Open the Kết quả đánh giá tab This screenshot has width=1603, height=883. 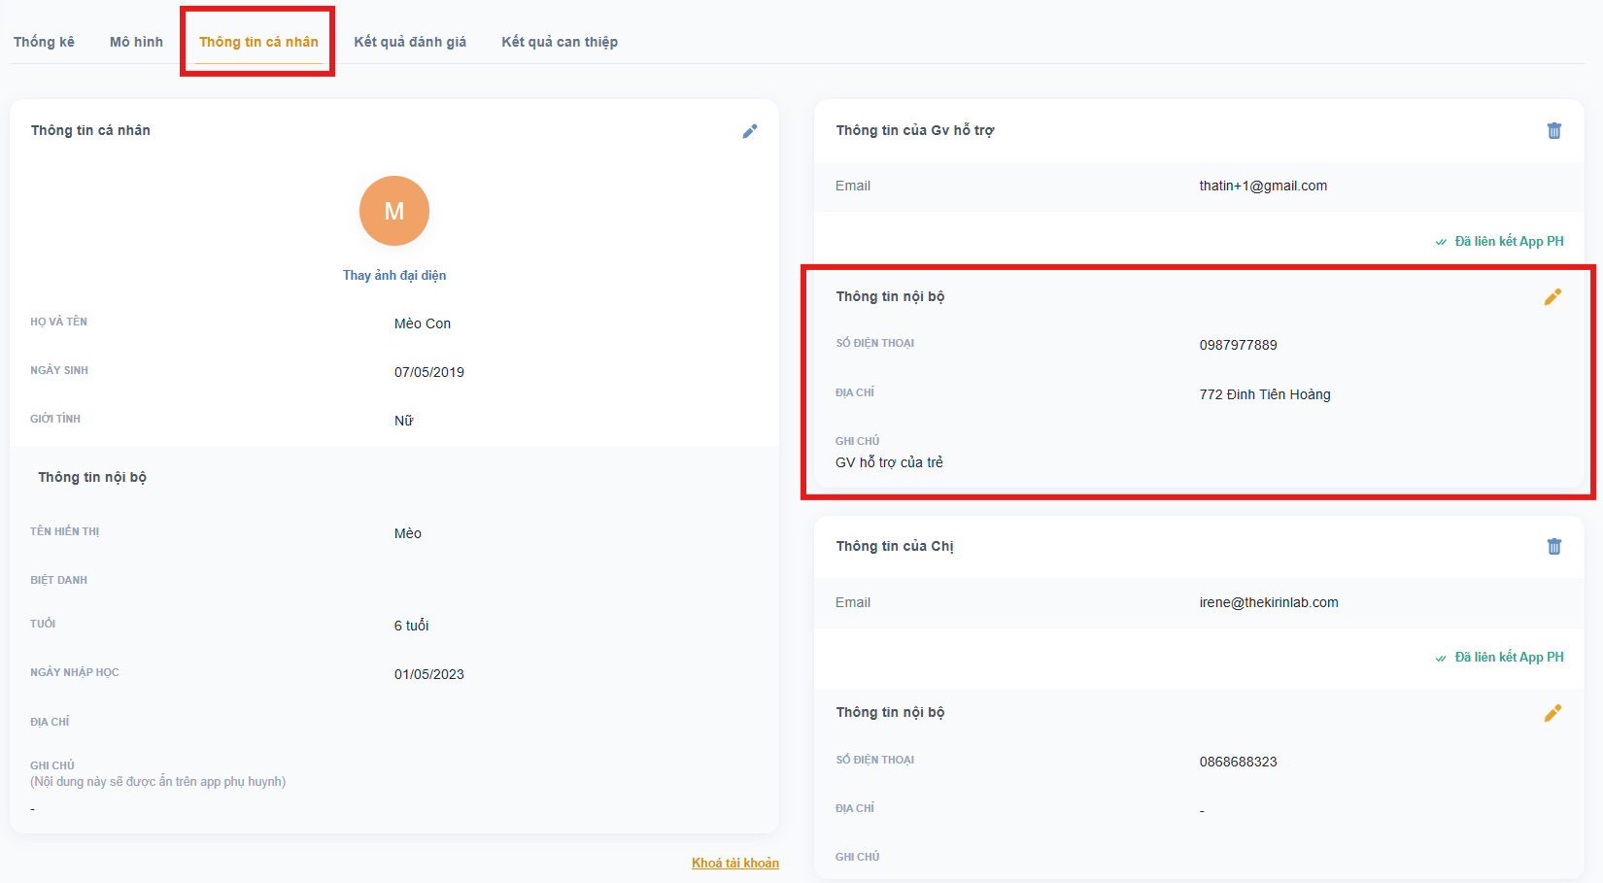tap(410, 42)
